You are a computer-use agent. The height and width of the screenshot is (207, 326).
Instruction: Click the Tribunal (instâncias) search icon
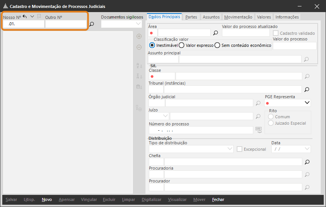point(307,90)
